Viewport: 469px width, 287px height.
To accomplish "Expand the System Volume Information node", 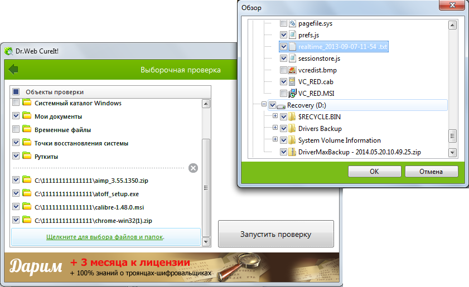I will 275,139.
